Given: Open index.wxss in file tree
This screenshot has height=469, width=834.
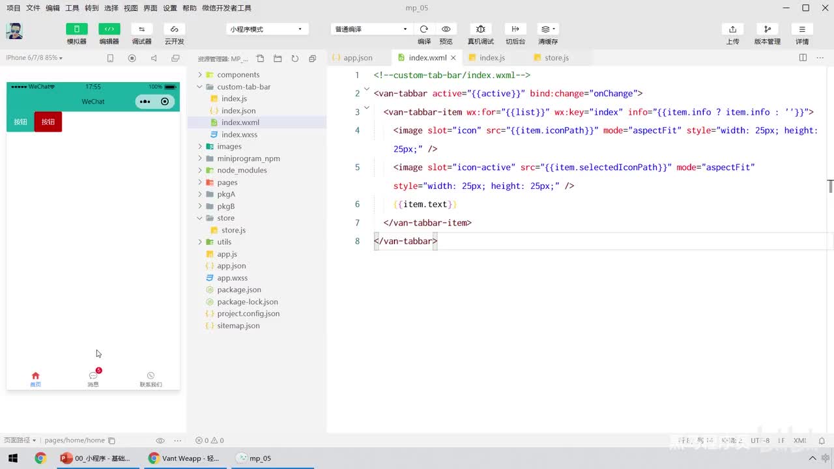Looking at the screenshot, I should click(x=239, y=135).
